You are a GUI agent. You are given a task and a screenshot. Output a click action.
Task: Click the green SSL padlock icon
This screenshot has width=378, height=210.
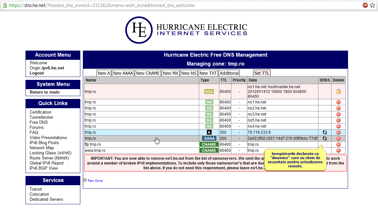pyautogui.click(x=5, y=5)
